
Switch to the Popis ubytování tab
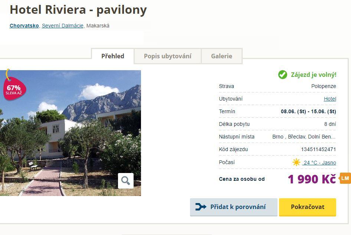pos(168,56)
